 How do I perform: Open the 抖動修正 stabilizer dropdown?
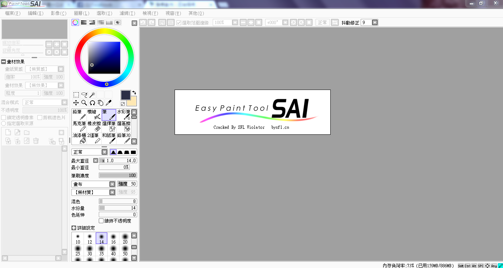(x=375, y=23)
